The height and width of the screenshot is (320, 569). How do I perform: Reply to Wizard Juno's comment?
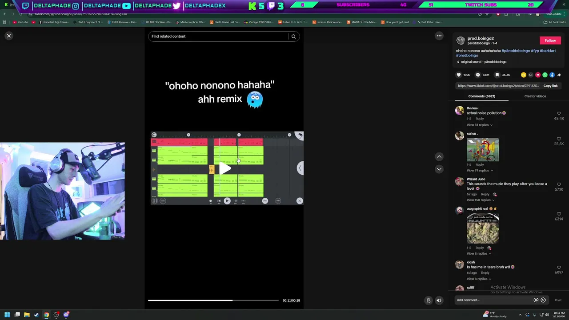485,194
